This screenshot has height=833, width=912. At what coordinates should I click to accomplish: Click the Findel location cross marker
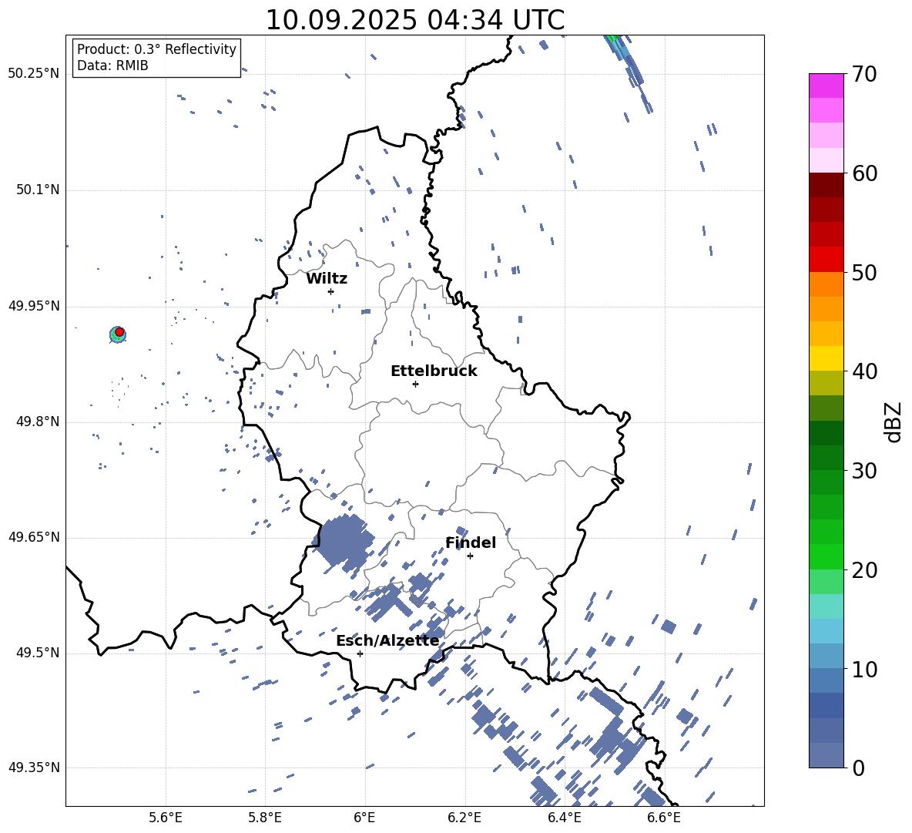coord(470,556)
